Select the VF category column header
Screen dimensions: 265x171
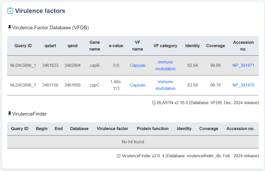point(165,46)
